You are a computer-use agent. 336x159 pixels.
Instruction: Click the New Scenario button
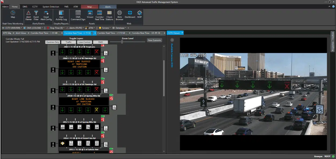click(154, 40)
